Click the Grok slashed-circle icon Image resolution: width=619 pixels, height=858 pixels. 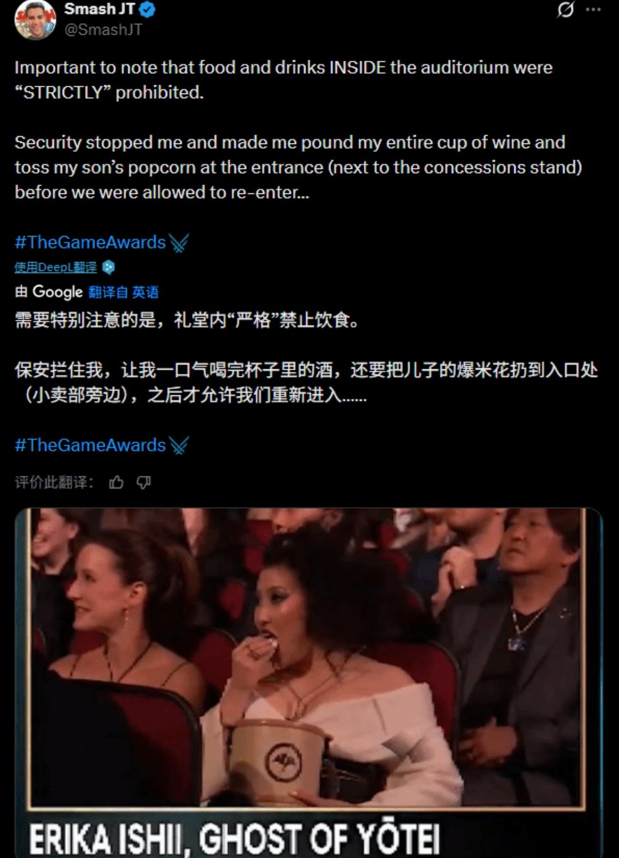tap(565, 10)
